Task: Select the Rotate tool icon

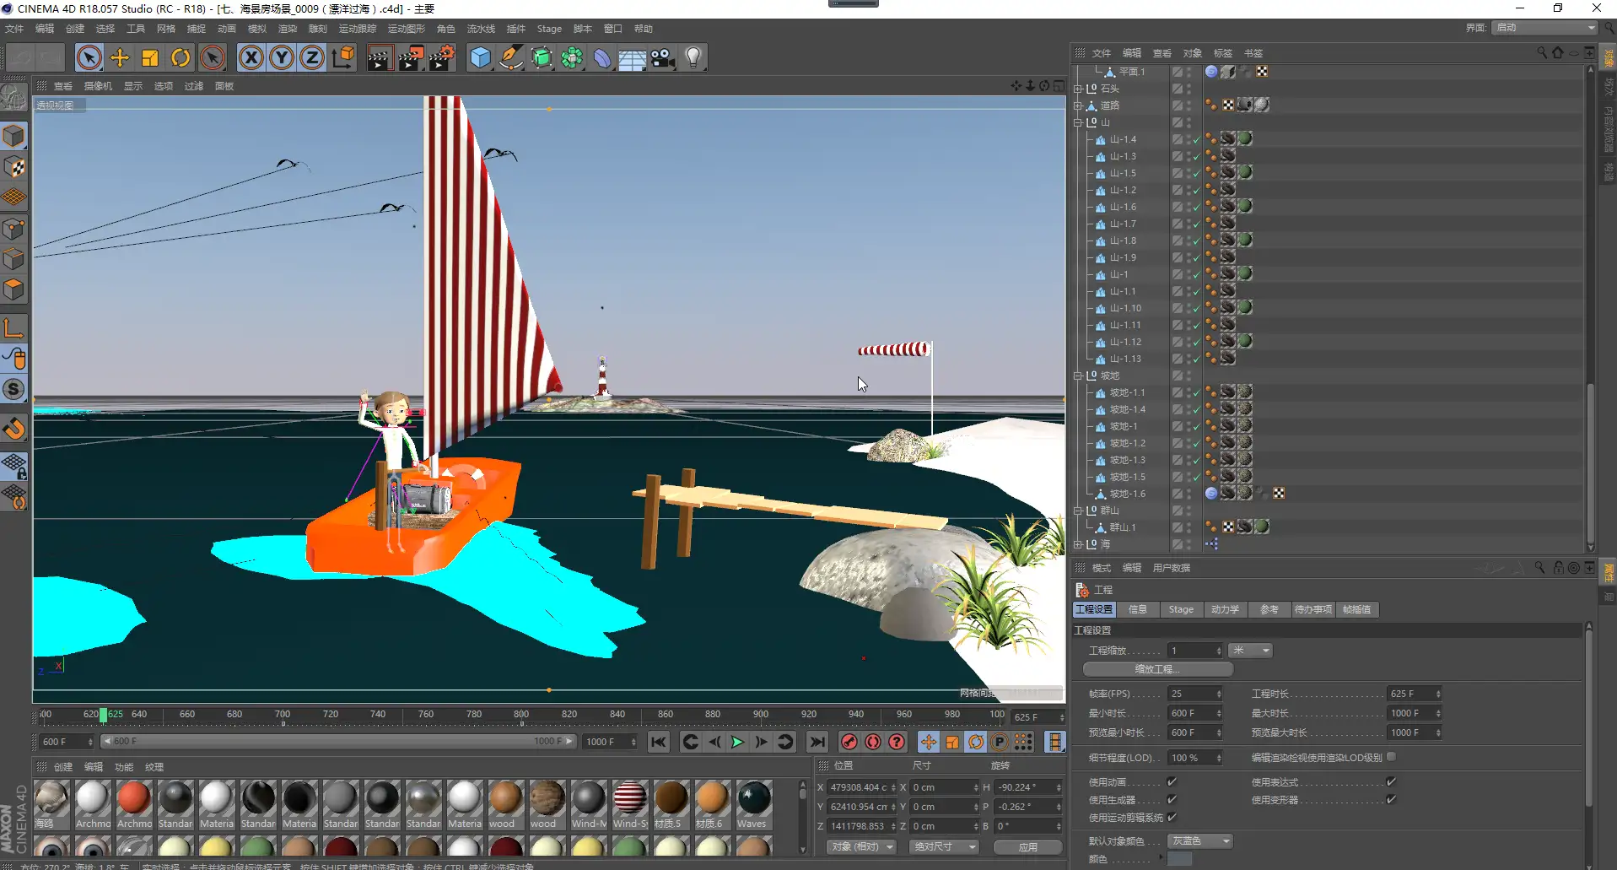Action: pos(181,57)
